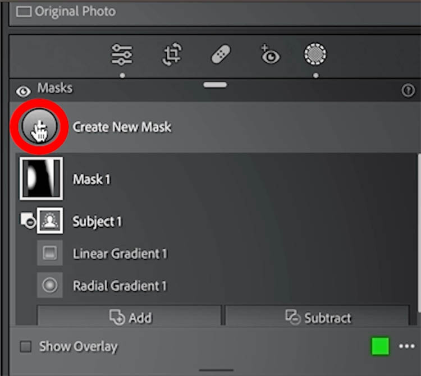Click the bottom panel drag handle
Screen dimensions: 421x376
(x=216, y=370)
